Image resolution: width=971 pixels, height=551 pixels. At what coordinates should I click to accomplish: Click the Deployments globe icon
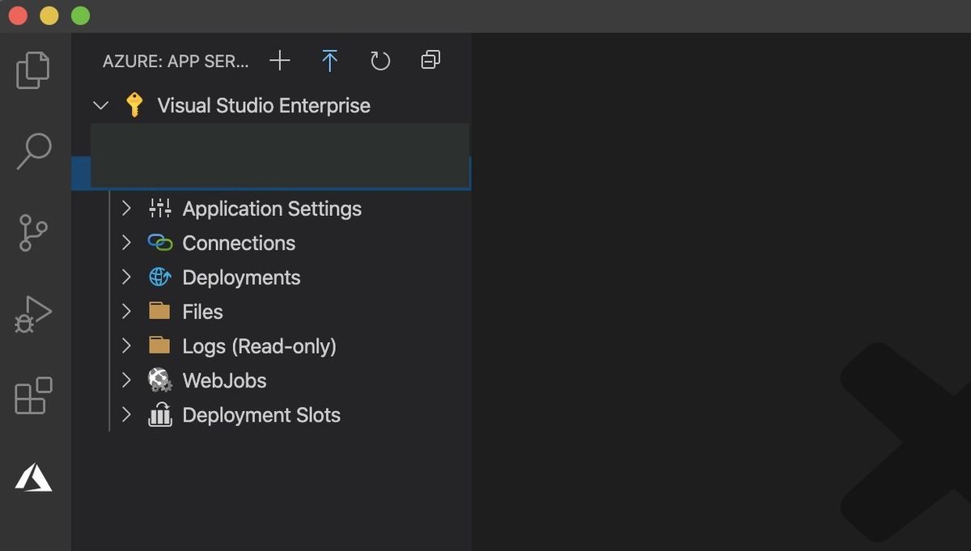coord(160,277)
